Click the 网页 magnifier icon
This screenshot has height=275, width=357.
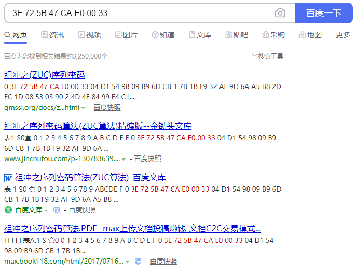[x=7, y=35]
